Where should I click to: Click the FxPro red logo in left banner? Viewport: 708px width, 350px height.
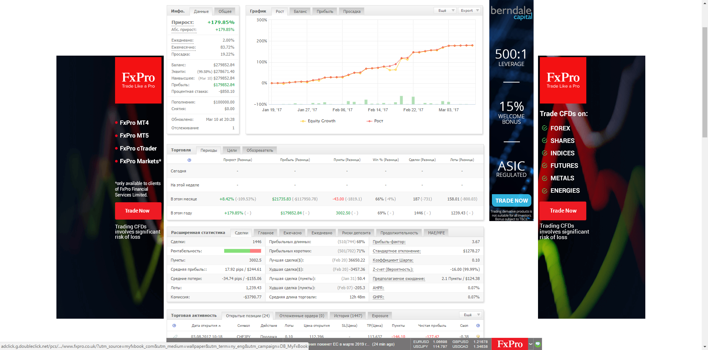(x=138, y=80)
